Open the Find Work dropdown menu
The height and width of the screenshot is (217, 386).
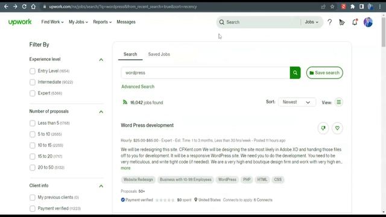pos(52,22)
